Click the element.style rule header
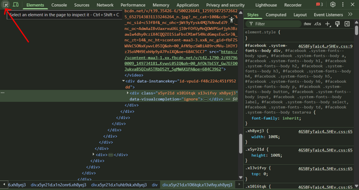Image resolution: width=359 pixels, height=190 pixels. pos(263,32)
